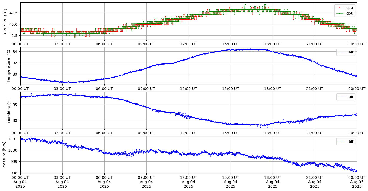Click the 30 tick on the Temperature axis
The width and height of the screenshot is (368, 191).
pos(16,74)
